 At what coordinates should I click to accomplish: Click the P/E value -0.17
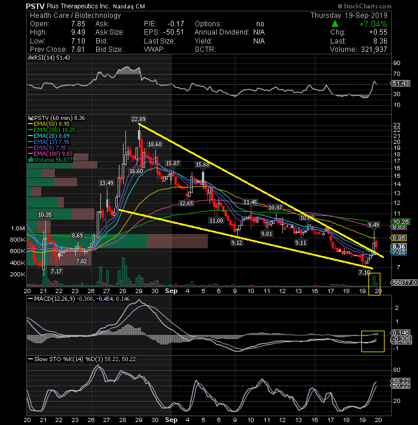176,24
